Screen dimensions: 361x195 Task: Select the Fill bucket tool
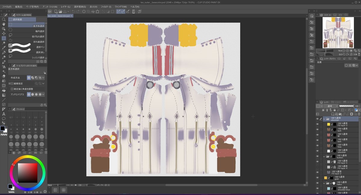(4, 90)
